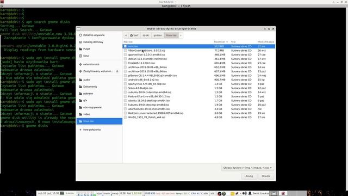The image size is (348, 196).
Task: Click the path bar back arrow
Action: point(126,35)
